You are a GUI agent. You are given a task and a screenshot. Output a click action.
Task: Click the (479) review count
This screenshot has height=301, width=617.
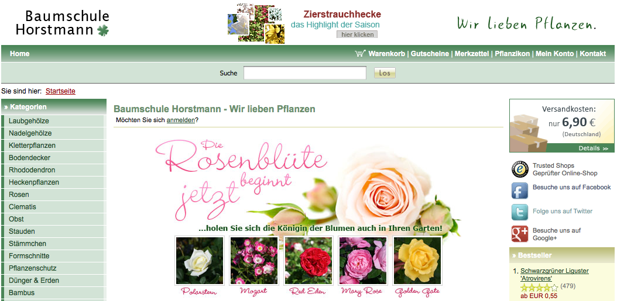click(x=568, y=286)
